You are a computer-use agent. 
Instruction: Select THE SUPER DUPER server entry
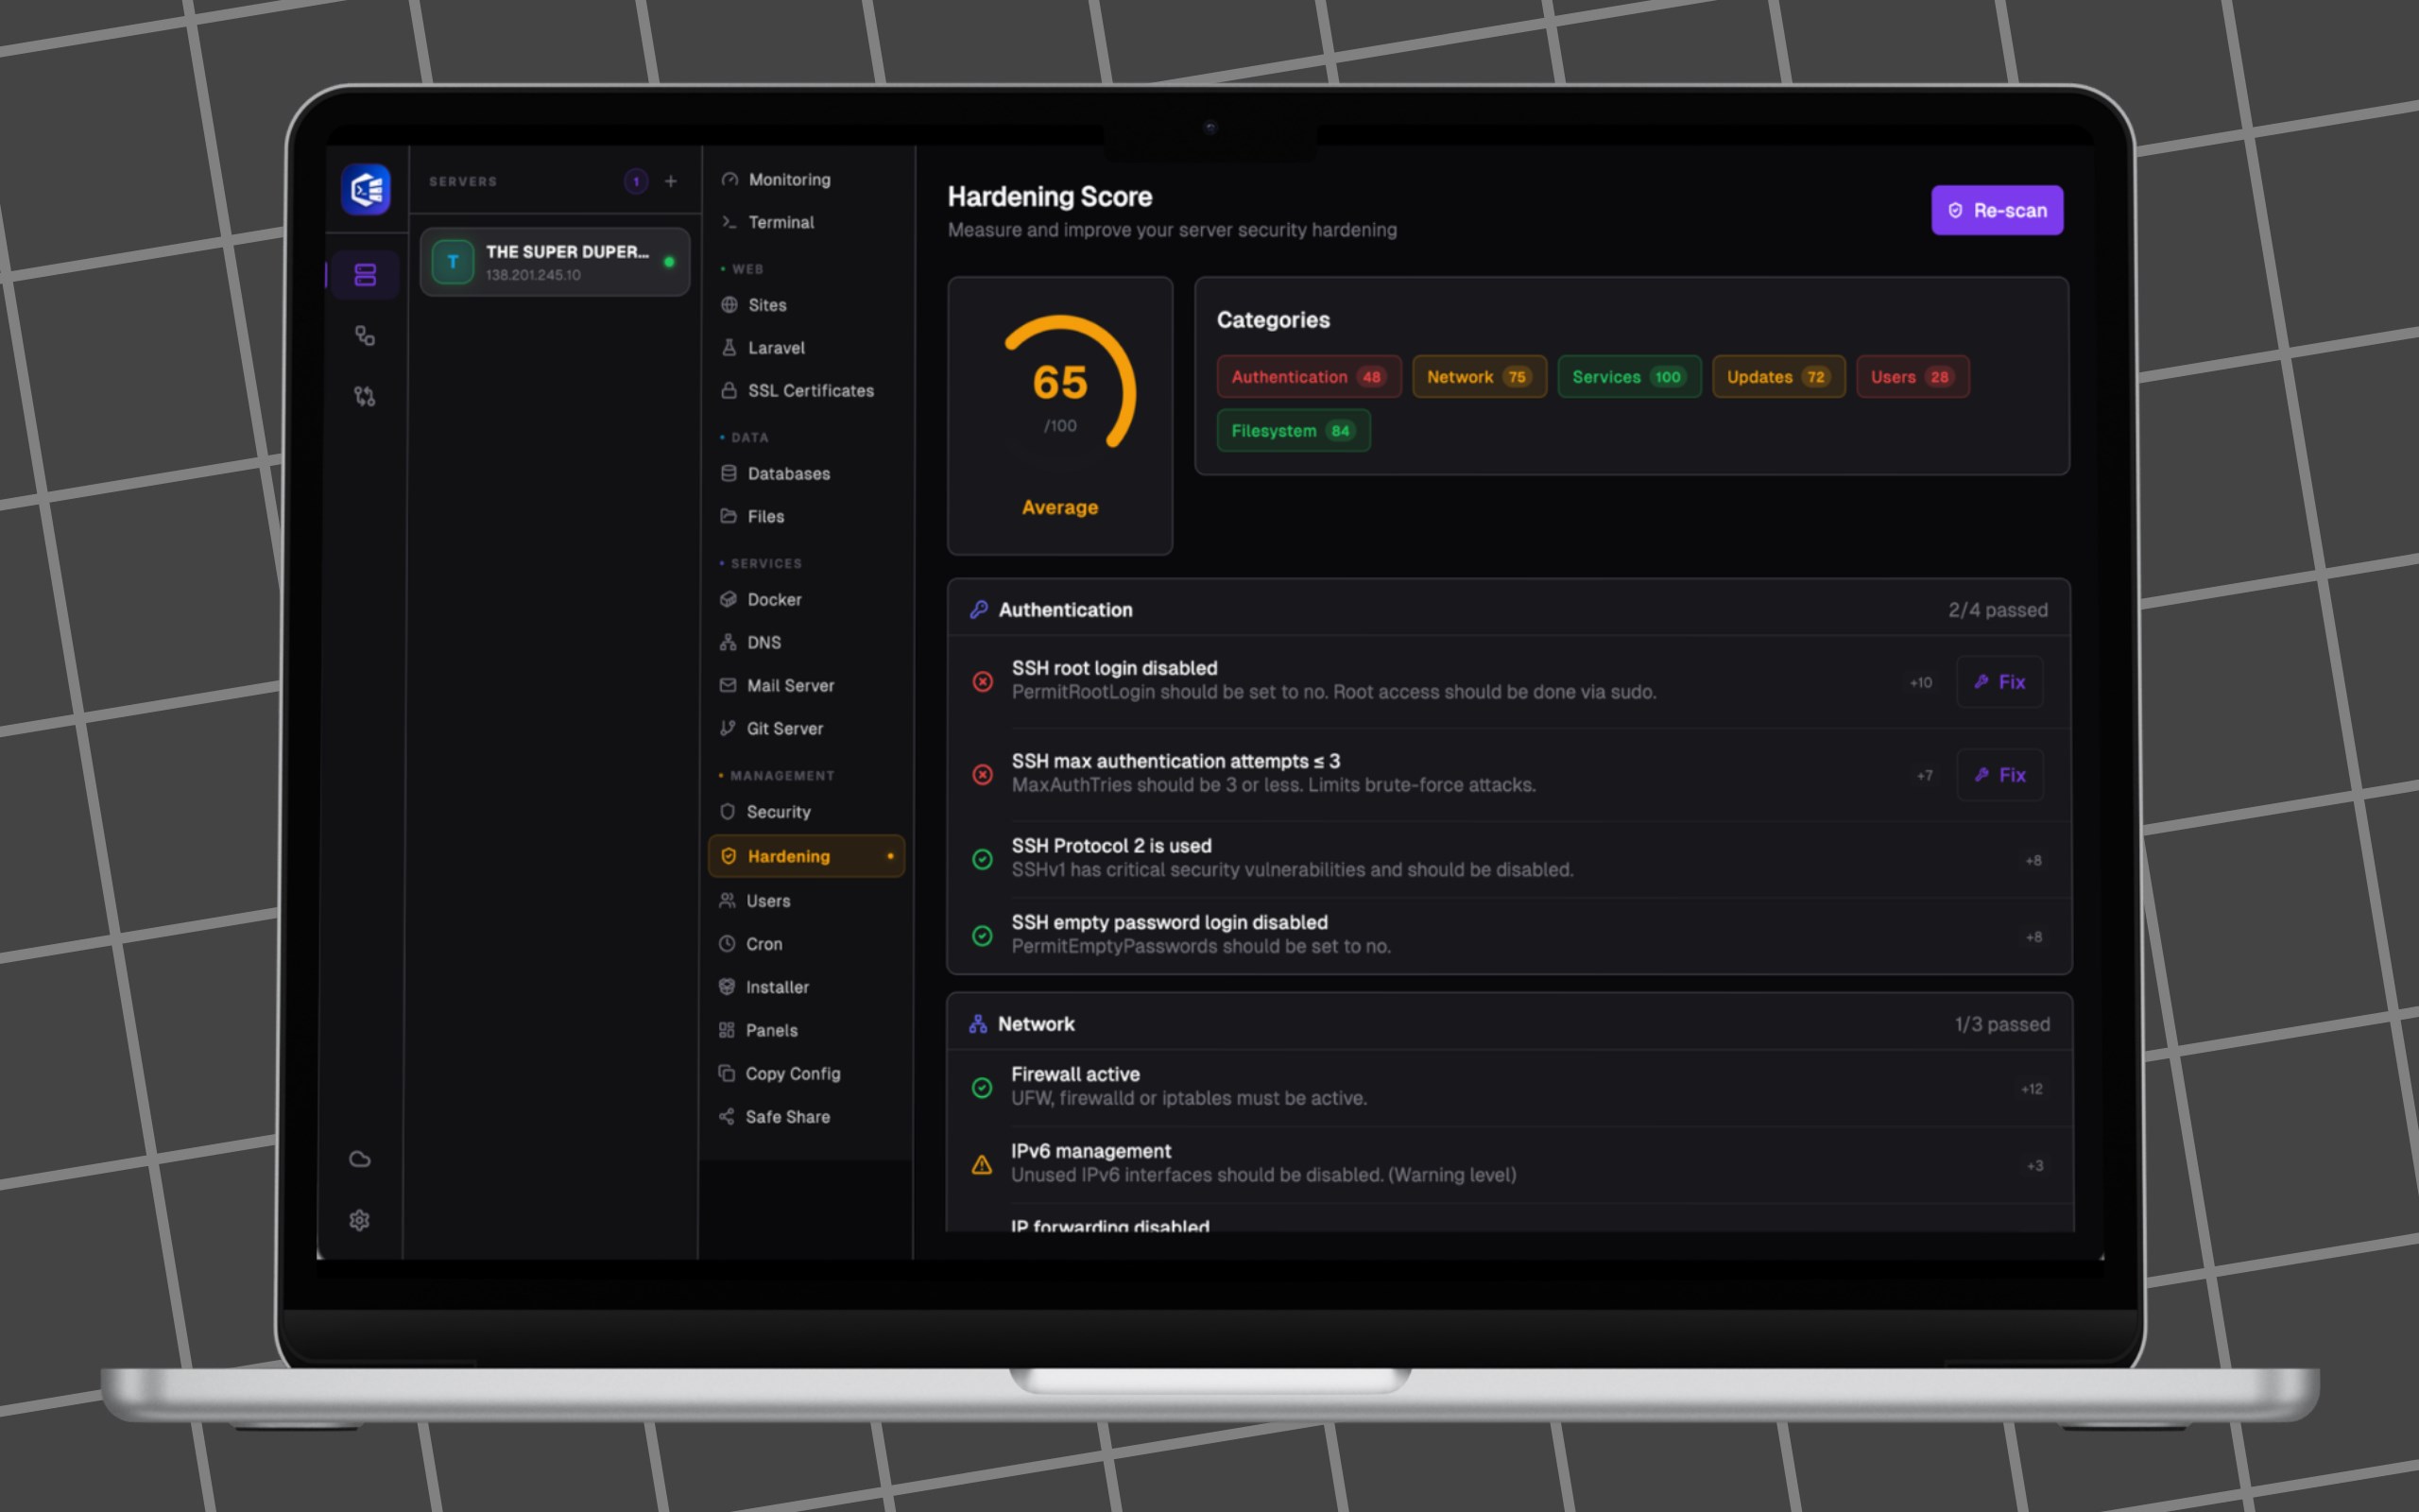tap(555, 262)
